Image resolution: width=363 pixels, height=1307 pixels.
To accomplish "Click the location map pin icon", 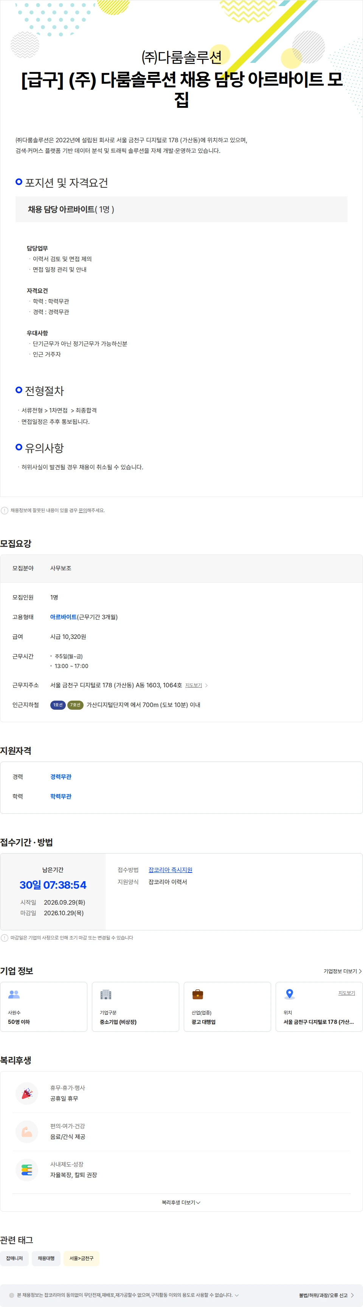I will click(290, 994).
